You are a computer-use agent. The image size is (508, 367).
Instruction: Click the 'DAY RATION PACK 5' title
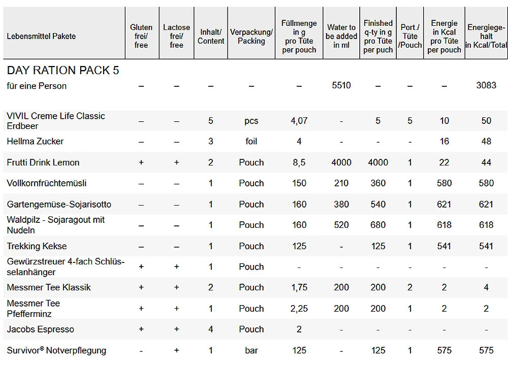tap(63, 70)
